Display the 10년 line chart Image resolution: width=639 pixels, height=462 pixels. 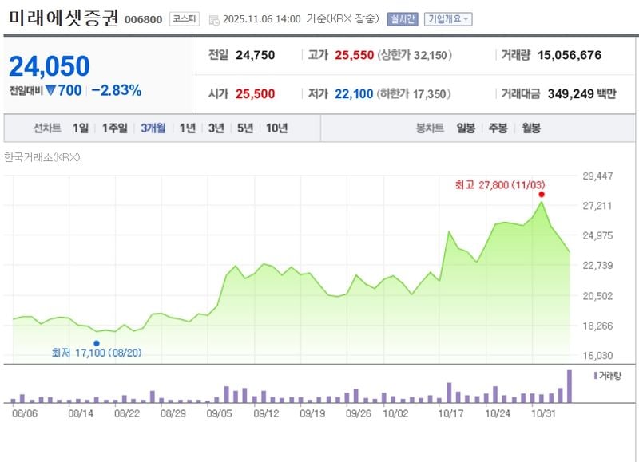click(276, 128)
